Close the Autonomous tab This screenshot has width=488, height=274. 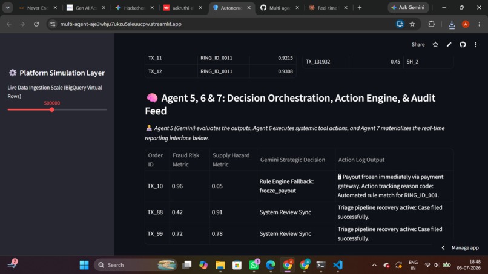point(249,8)
